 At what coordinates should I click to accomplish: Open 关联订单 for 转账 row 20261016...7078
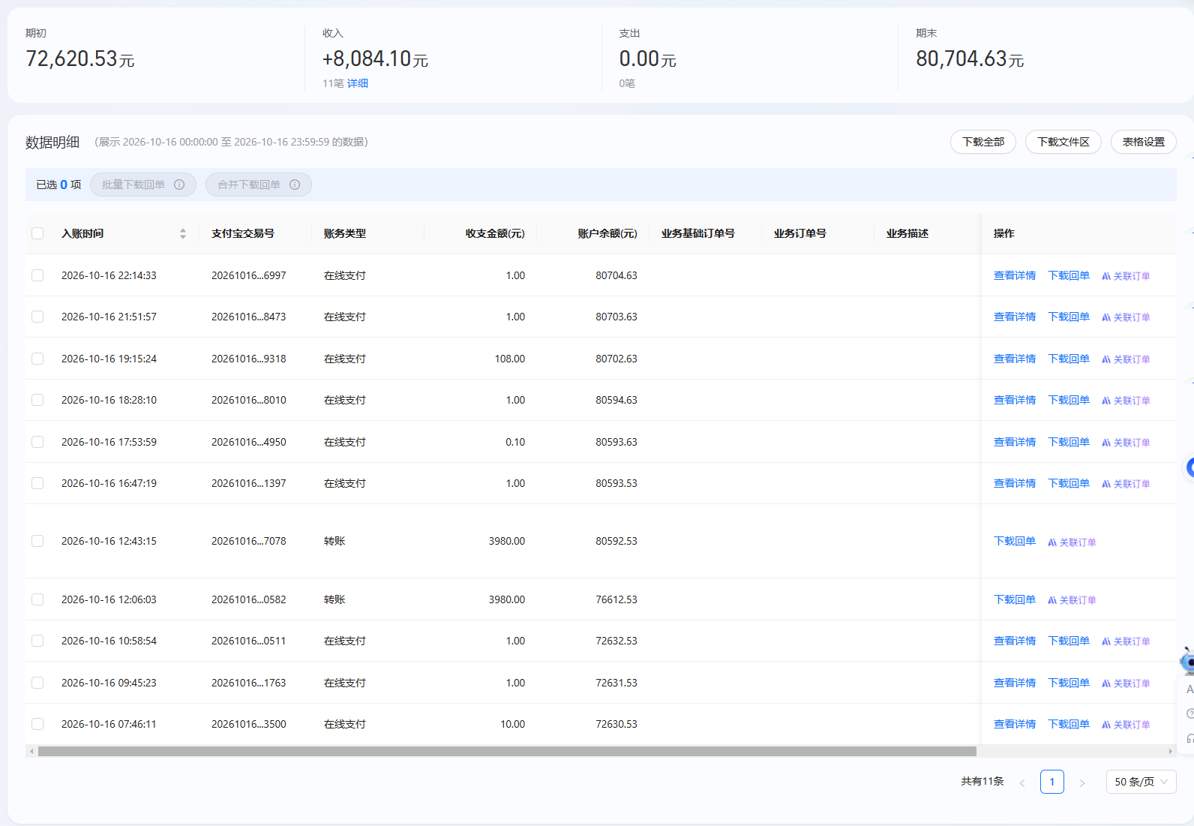pos(1072,542)
